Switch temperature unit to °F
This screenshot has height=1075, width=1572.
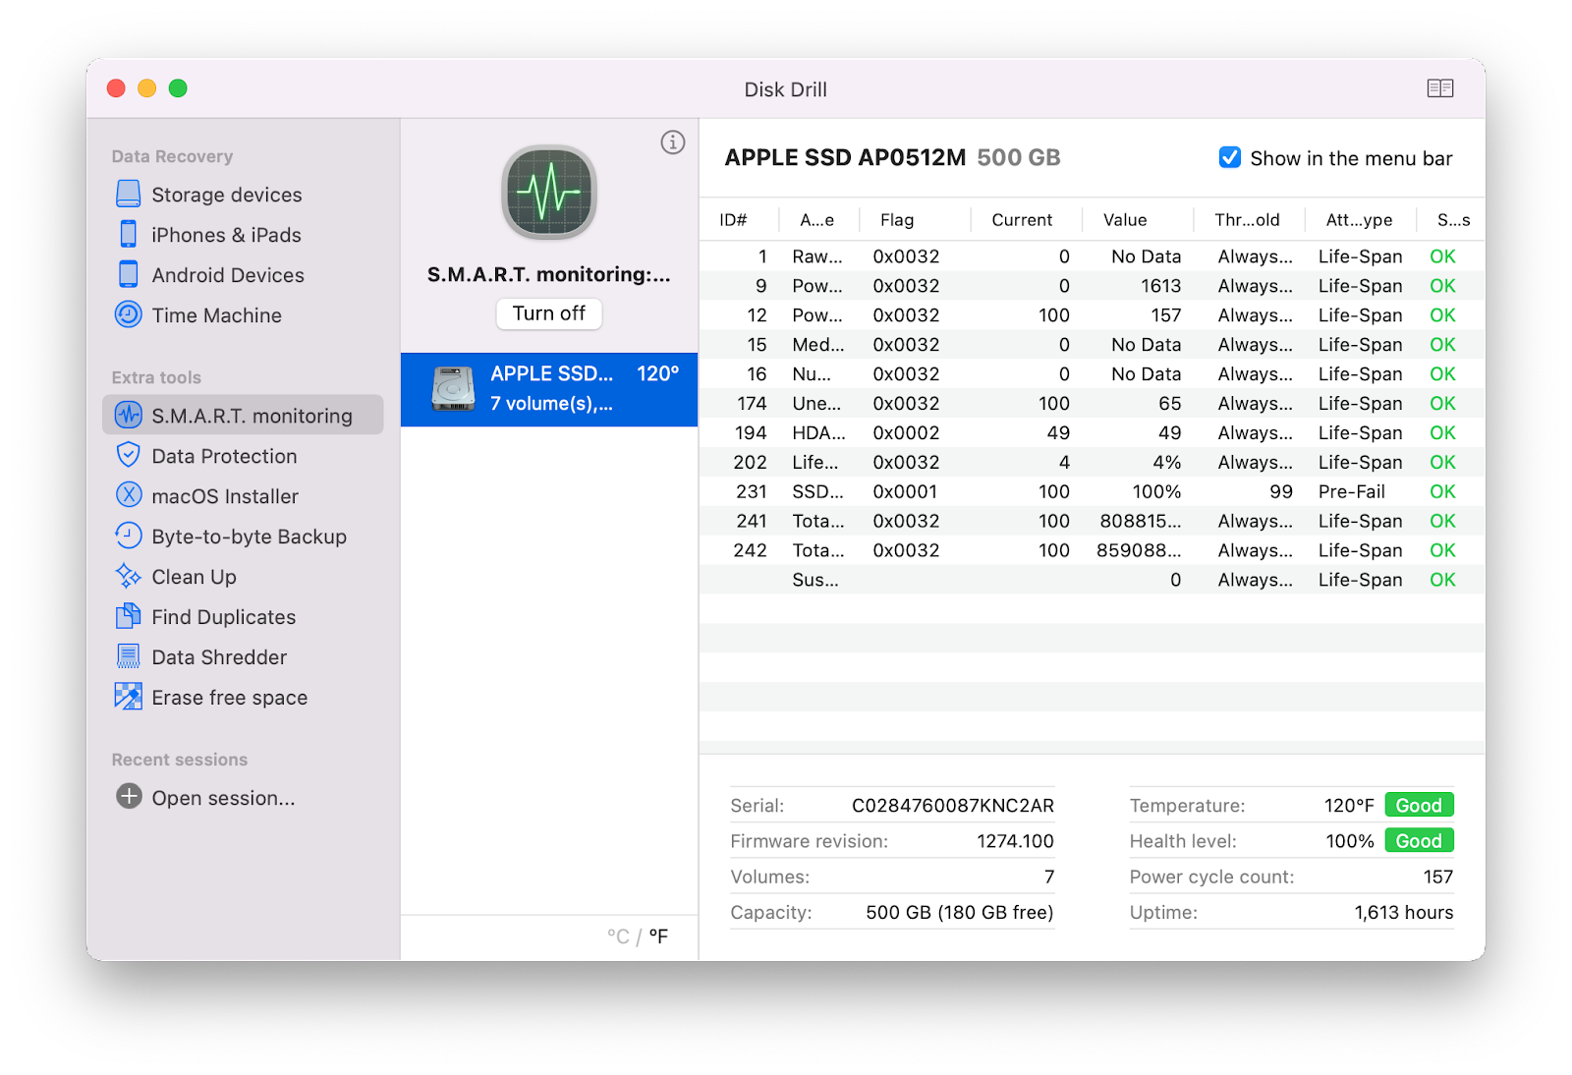pyautogui.click(x=658, y=936)
